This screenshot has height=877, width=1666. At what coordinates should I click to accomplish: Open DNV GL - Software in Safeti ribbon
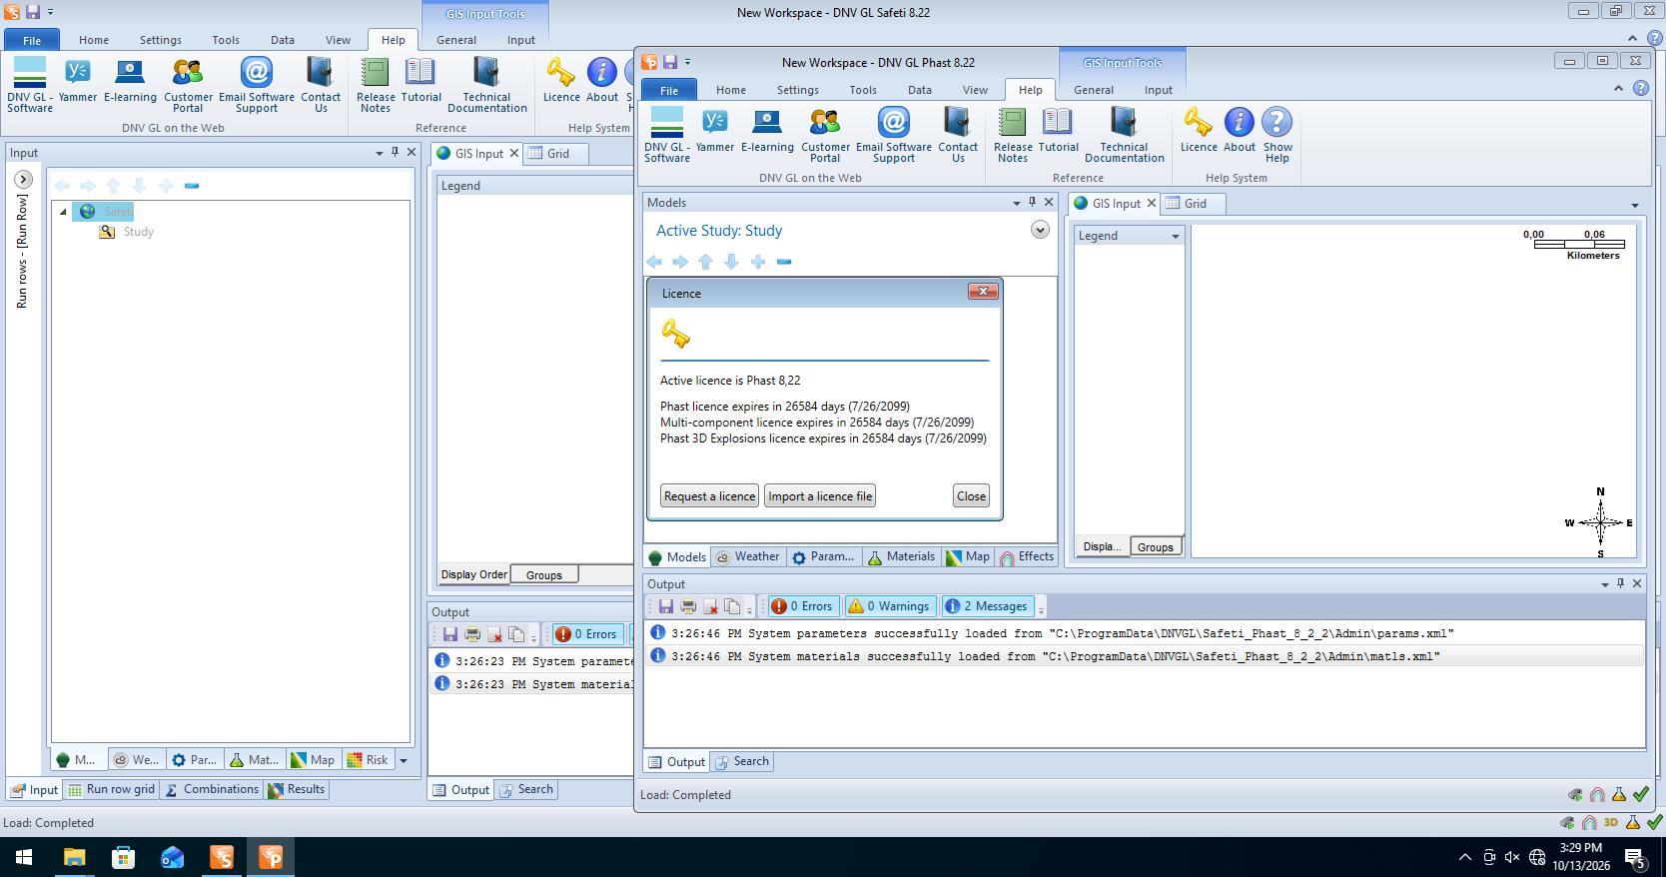pos(30,85)
